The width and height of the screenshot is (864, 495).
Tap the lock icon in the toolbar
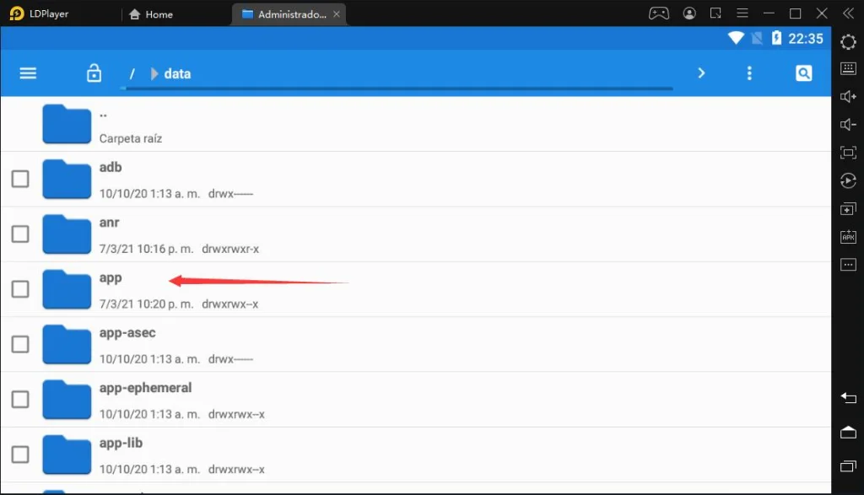tap(94, 73)
